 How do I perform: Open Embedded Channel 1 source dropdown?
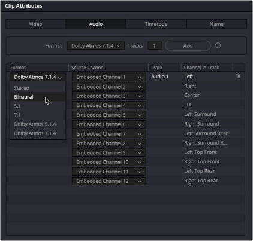[109, 77]
